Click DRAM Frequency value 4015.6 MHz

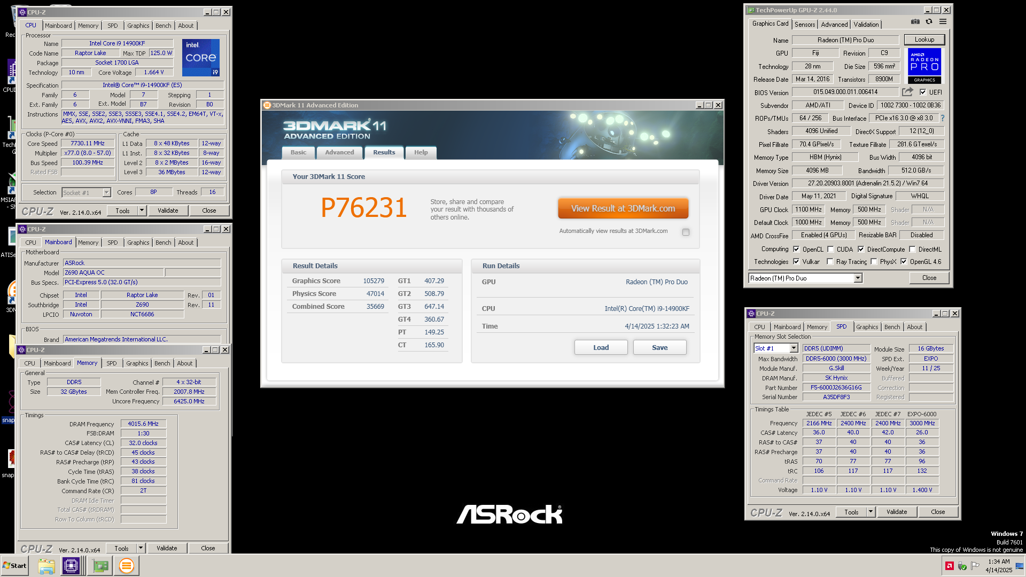143,424
